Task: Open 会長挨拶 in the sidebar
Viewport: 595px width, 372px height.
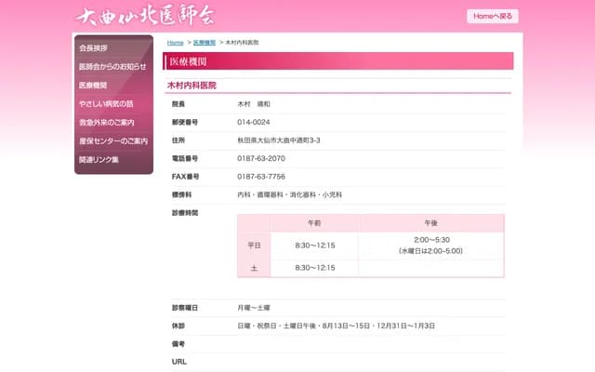Action: click(x=94, y=47)
